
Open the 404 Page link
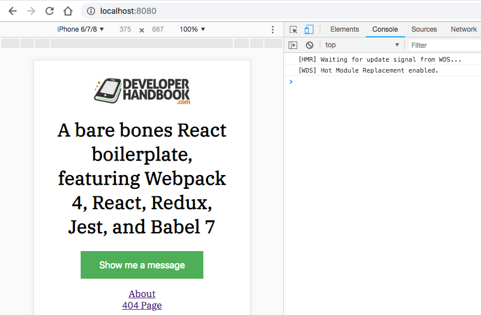coord(142,305)
